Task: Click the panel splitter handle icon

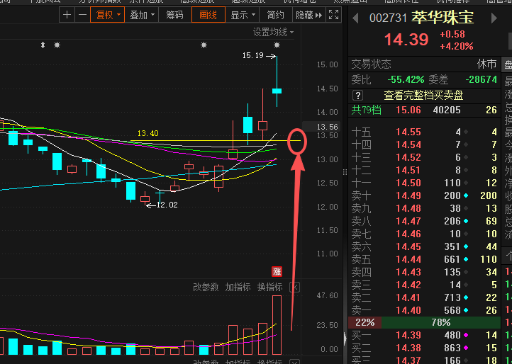Action: click(x=345, y=172)
